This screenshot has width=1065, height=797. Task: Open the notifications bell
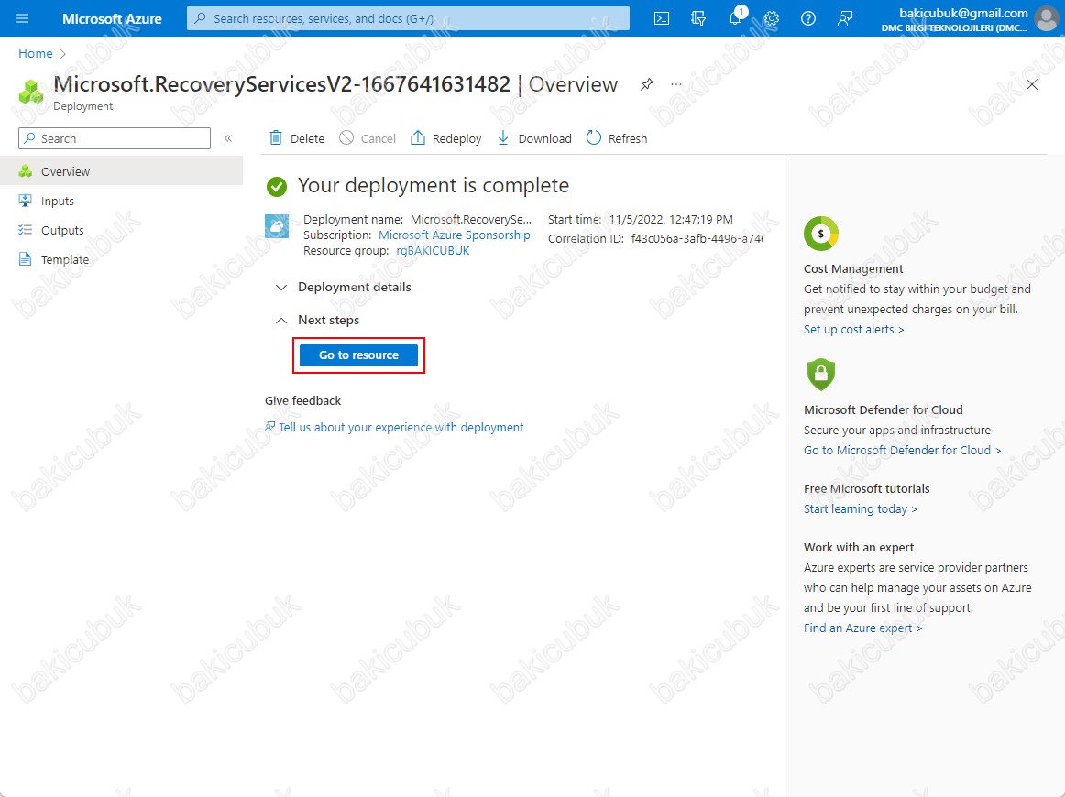pyautogui.click(x=736, y=17)
